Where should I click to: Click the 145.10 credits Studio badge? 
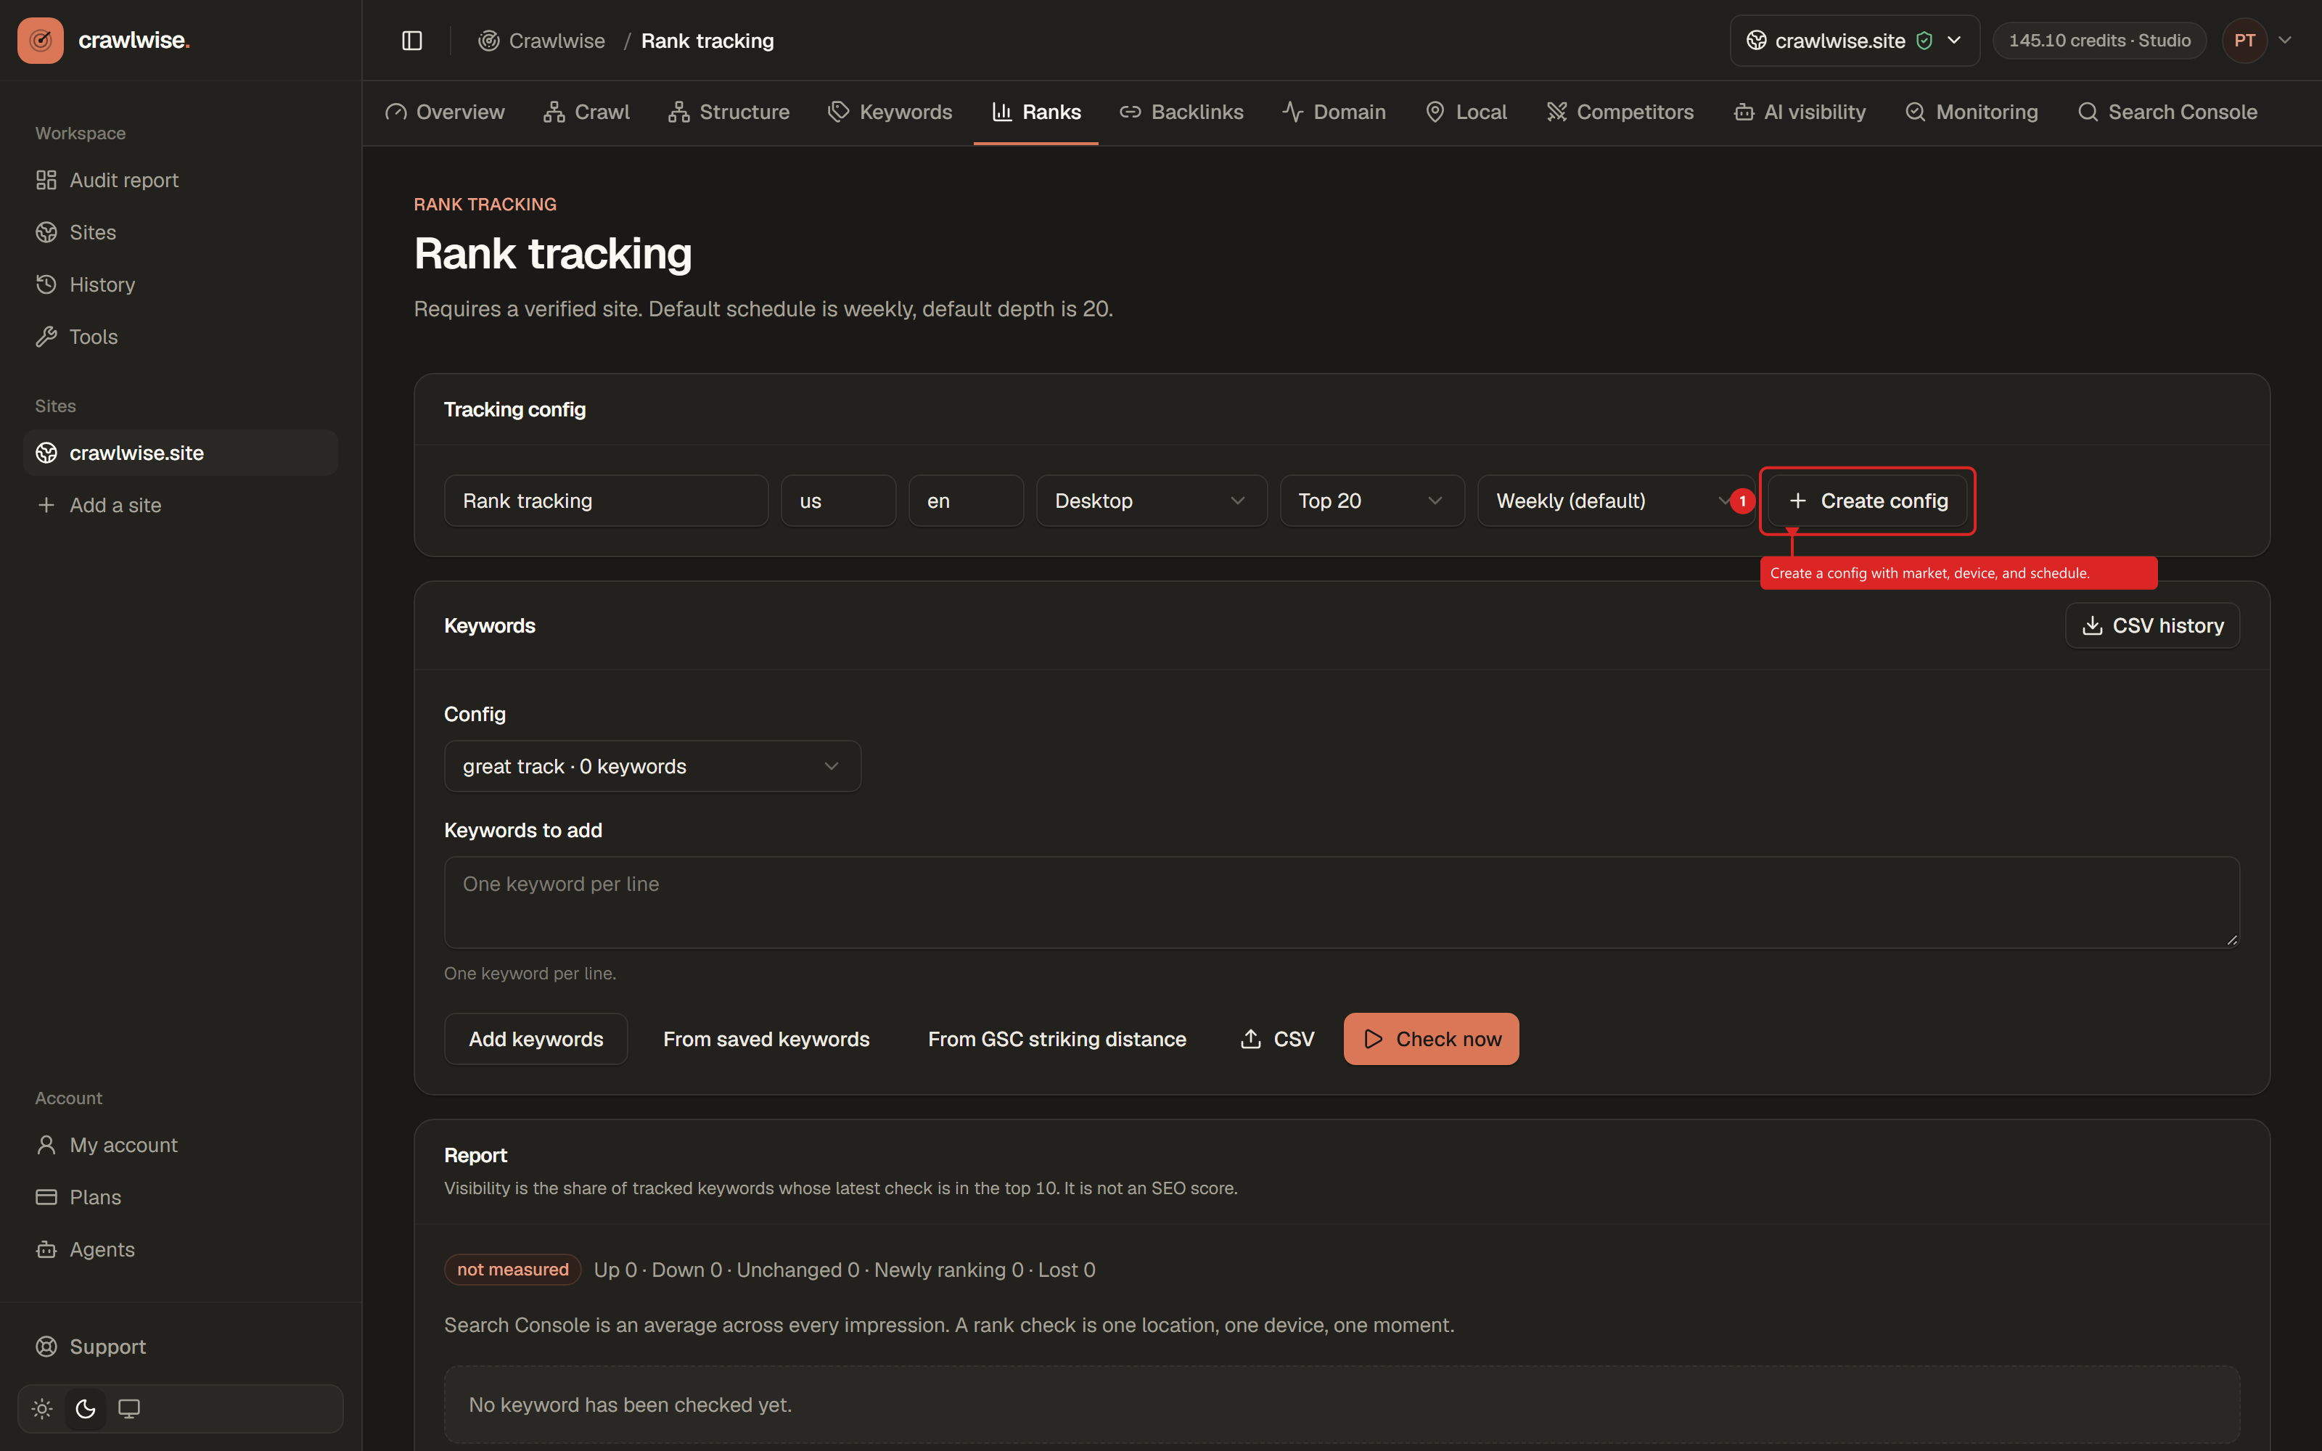click(x=2099, y=41)
